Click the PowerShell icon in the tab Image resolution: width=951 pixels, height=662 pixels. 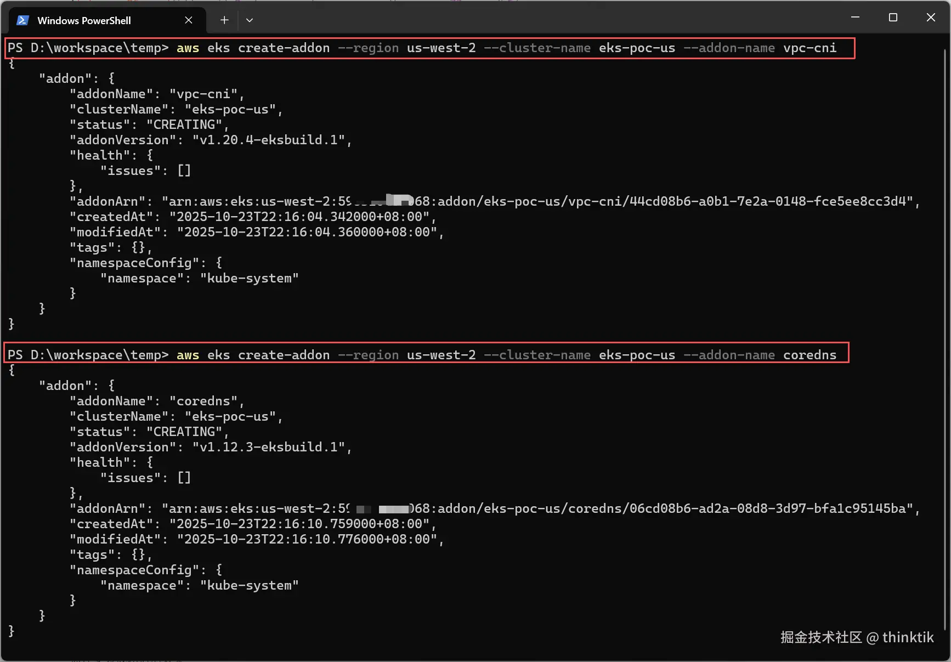coord(22,20)
